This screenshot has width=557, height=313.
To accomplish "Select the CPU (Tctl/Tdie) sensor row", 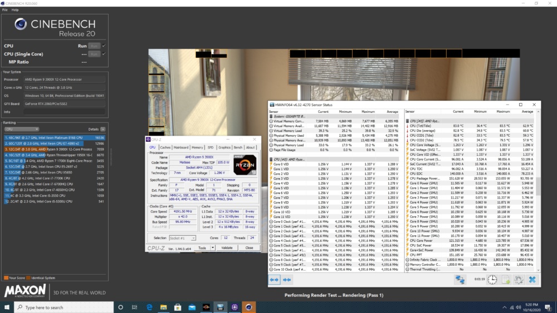I will (x=470, y=126).
